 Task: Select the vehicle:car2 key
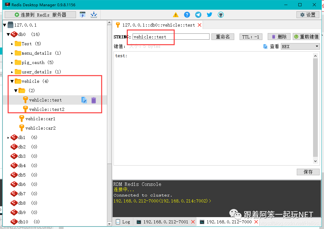pos(41,128)
